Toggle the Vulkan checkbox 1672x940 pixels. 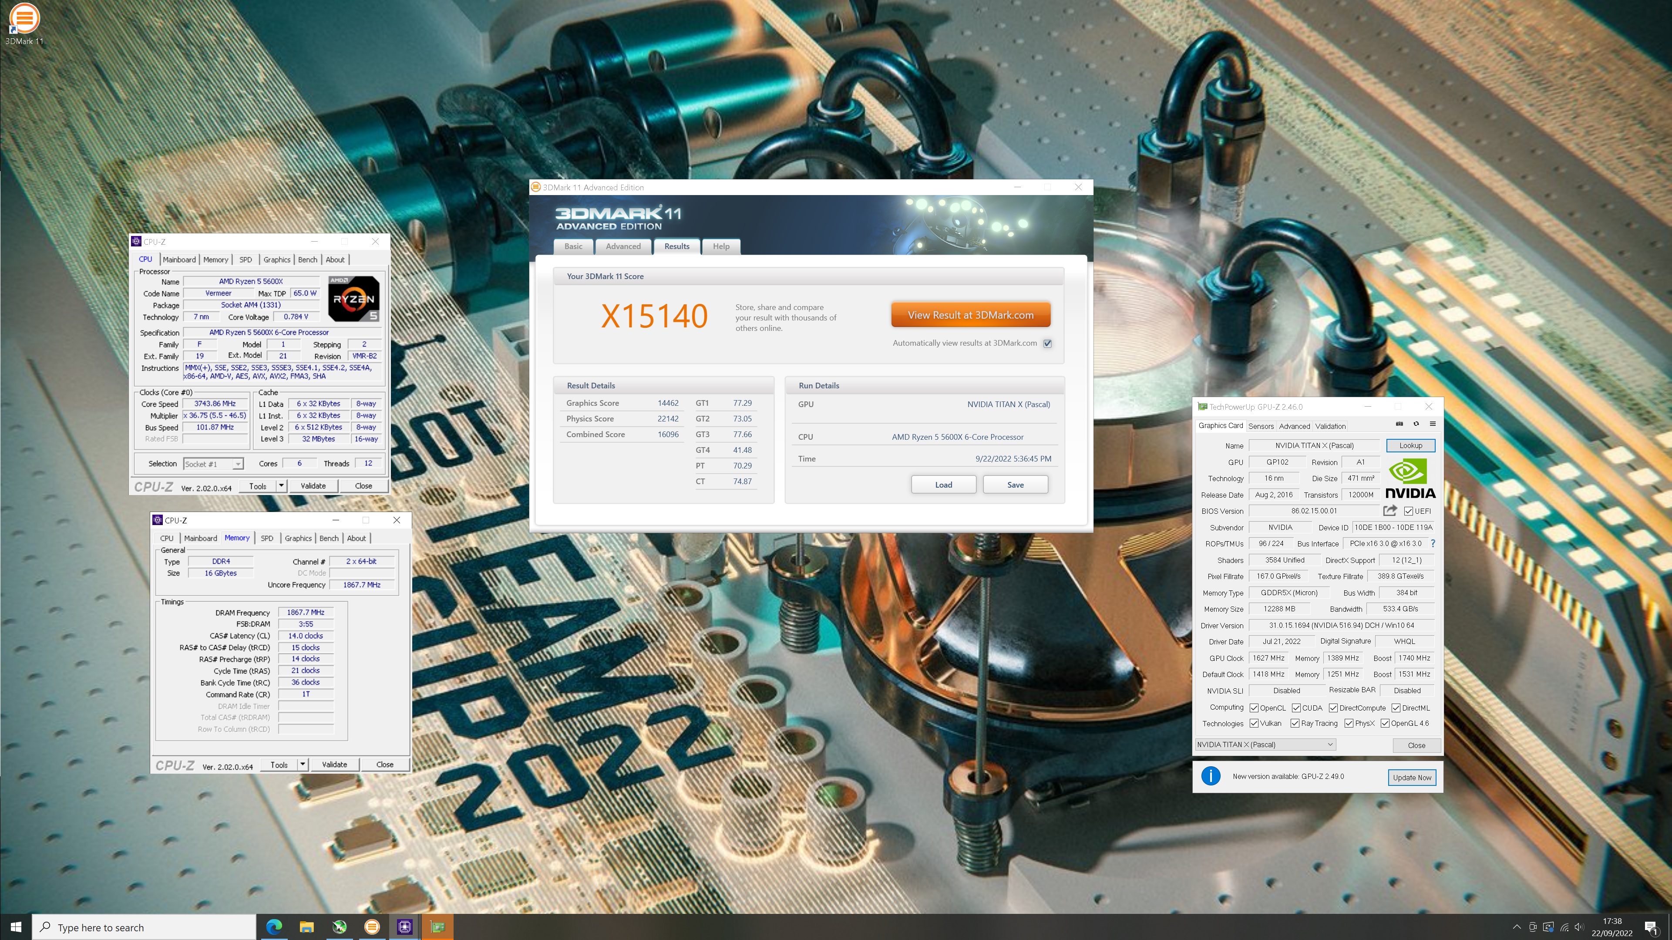pos(1254,723)
